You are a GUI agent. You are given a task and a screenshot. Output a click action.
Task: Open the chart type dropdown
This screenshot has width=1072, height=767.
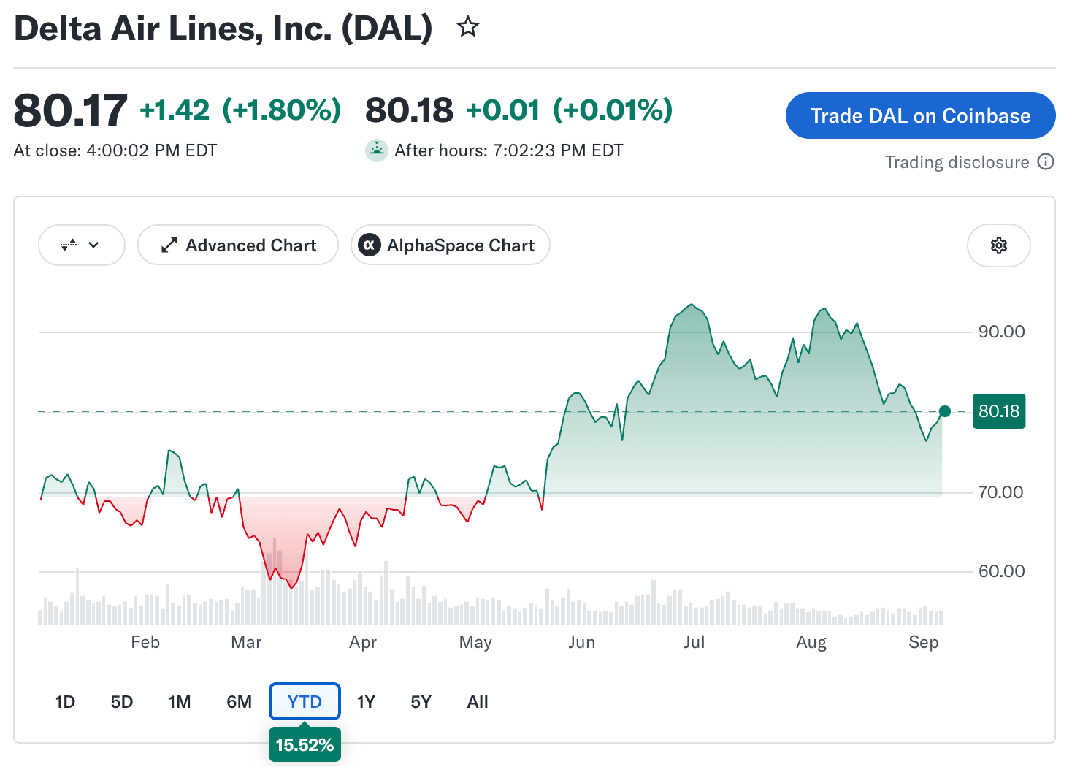coord(81,245)
